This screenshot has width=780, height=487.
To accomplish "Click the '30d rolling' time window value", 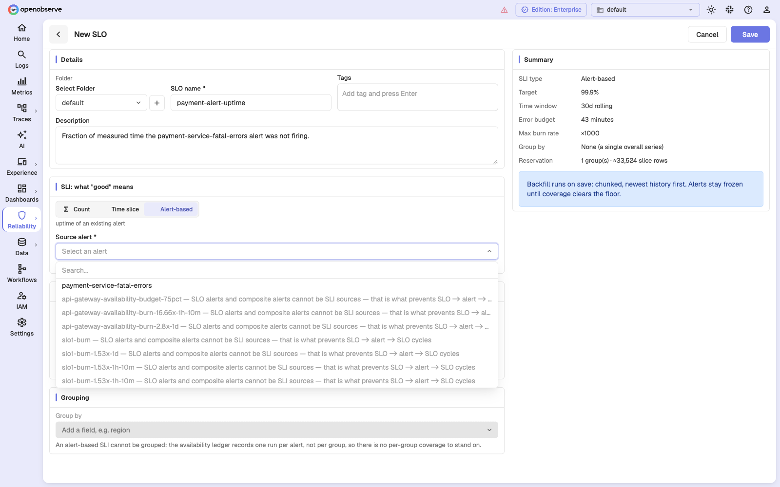I will tap(597, 106).
